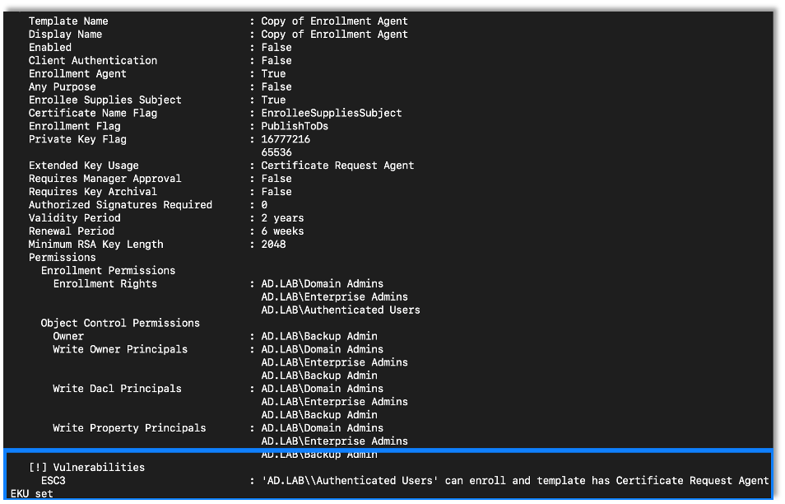Click the ESC3 description about Authenticated Users
Screen dimensions: 785x504
pyautogui.click(x=514, y=480)
